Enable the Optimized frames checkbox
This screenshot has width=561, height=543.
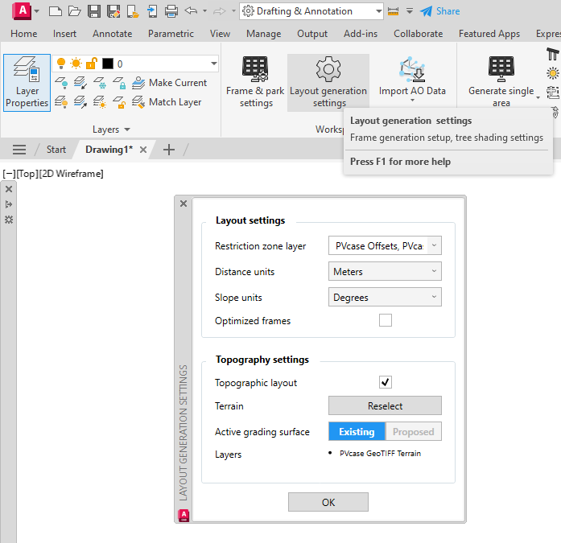386,320
